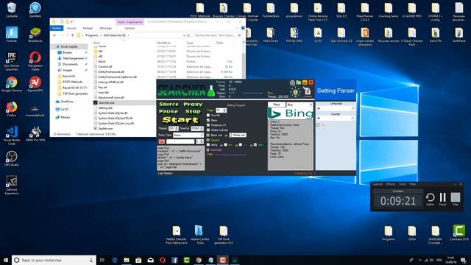Click the Proxy button in Searcher
The width and height of the screenshot is (471, 265).
click(193, 105)
